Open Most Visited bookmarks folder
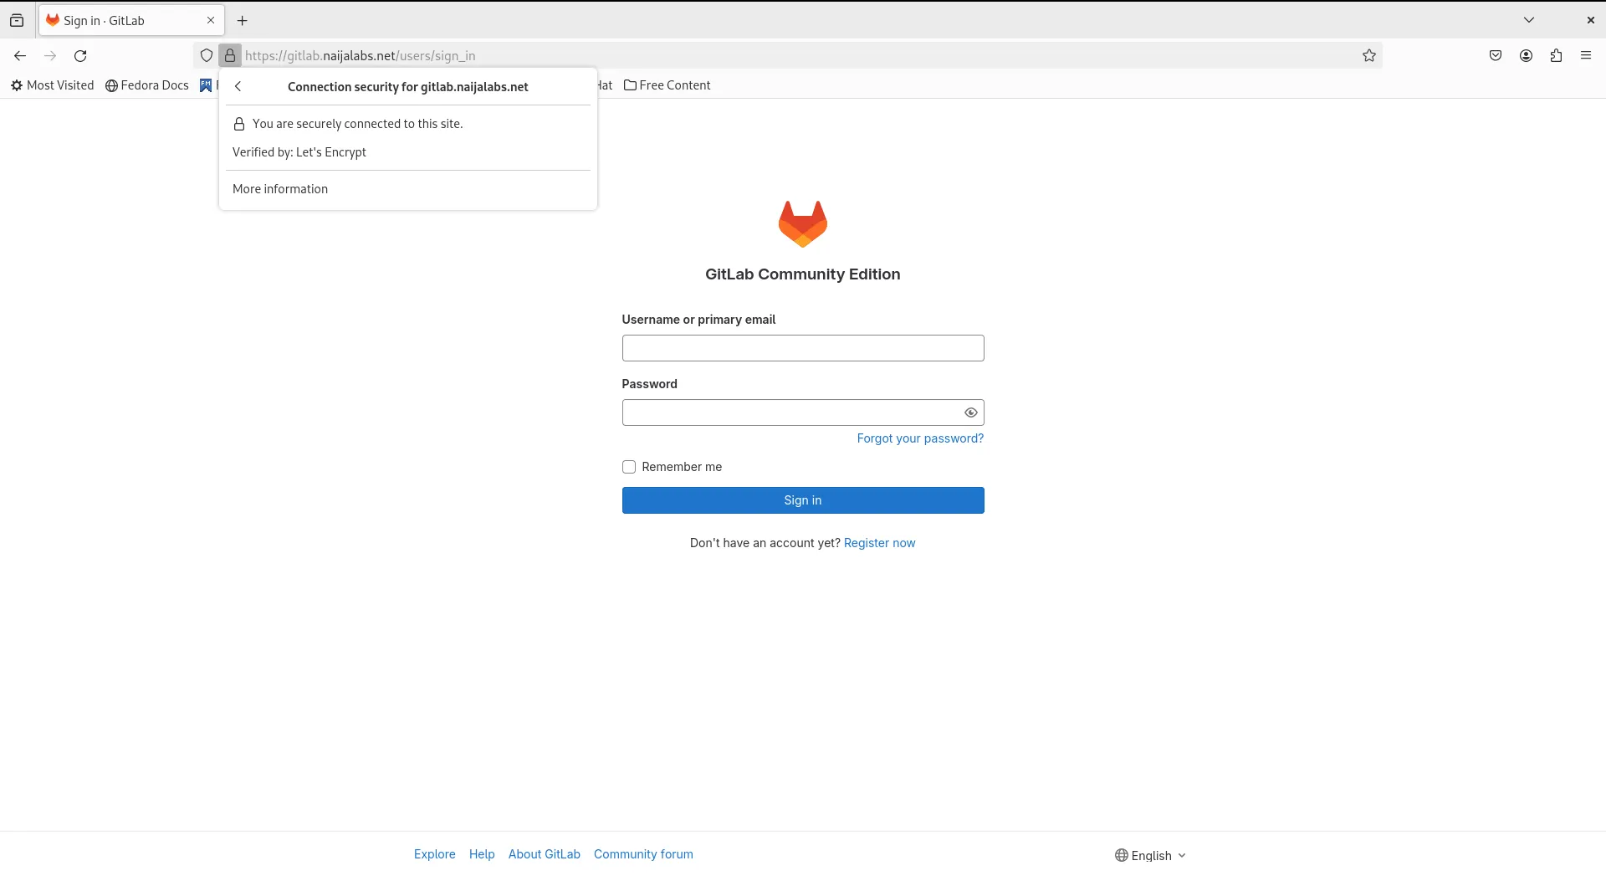 tap(53, 85)
